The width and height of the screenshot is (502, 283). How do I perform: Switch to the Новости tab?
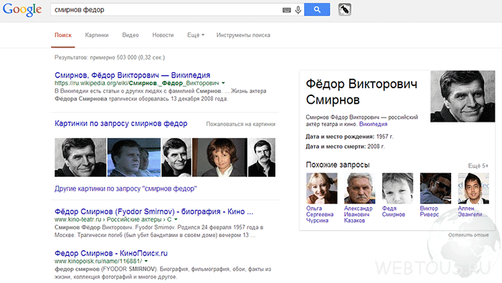(163, 35)
